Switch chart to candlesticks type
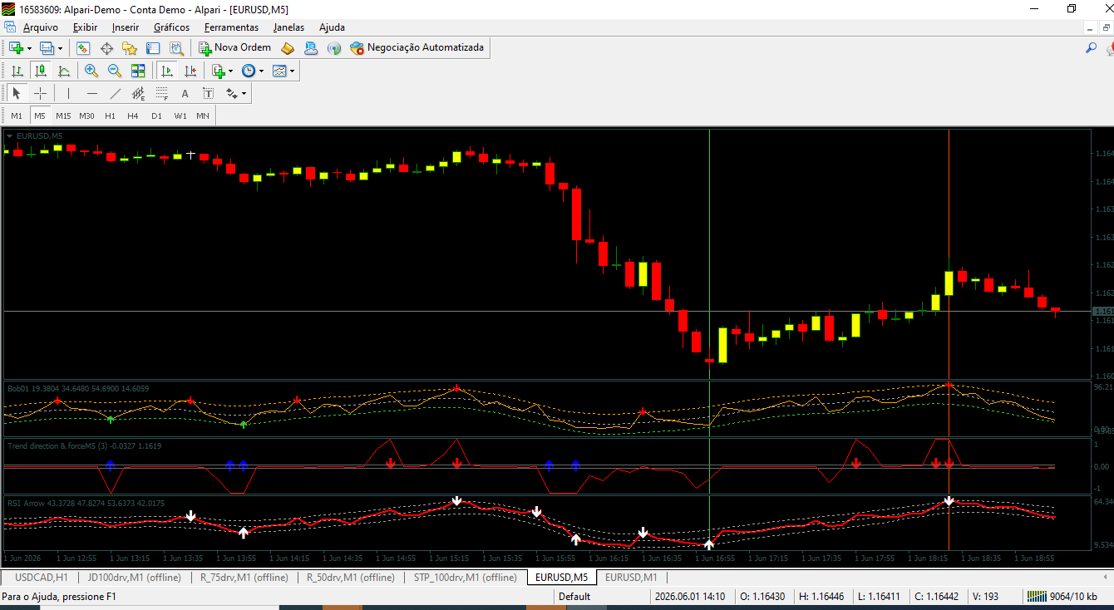This screenshot has width=1114, height=610. [x=40, y=71]
